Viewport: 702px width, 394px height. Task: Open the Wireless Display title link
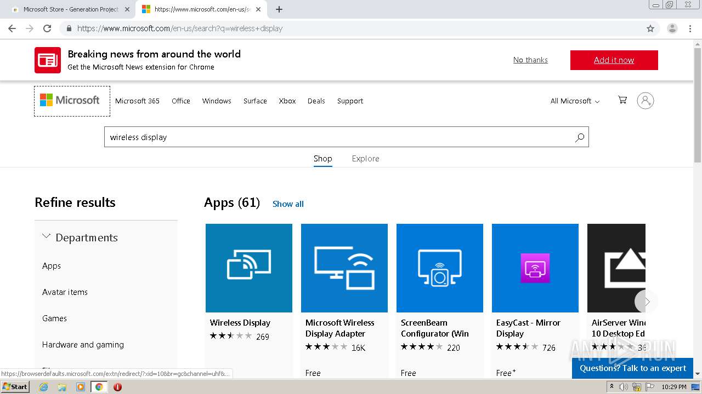[240, 323]
